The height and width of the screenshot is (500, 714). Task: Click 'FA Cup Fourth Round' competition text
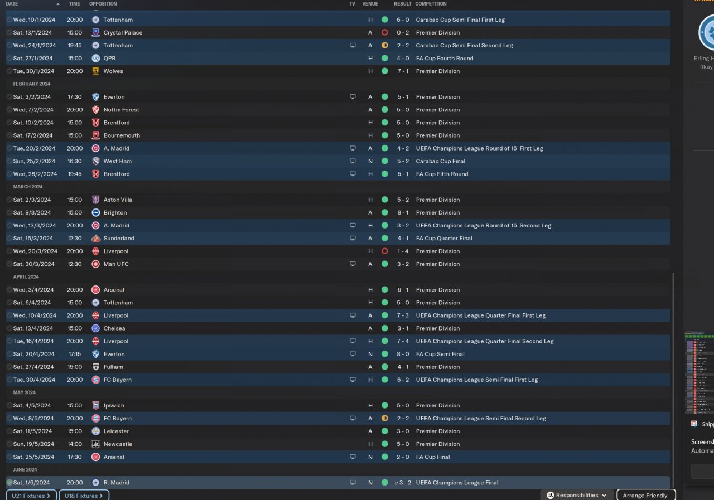tap(445, 58)
